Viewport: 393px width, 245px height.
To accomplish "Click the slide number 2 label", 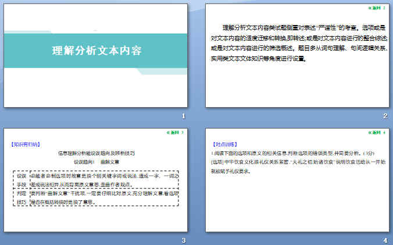I will [x=385, y=116].
